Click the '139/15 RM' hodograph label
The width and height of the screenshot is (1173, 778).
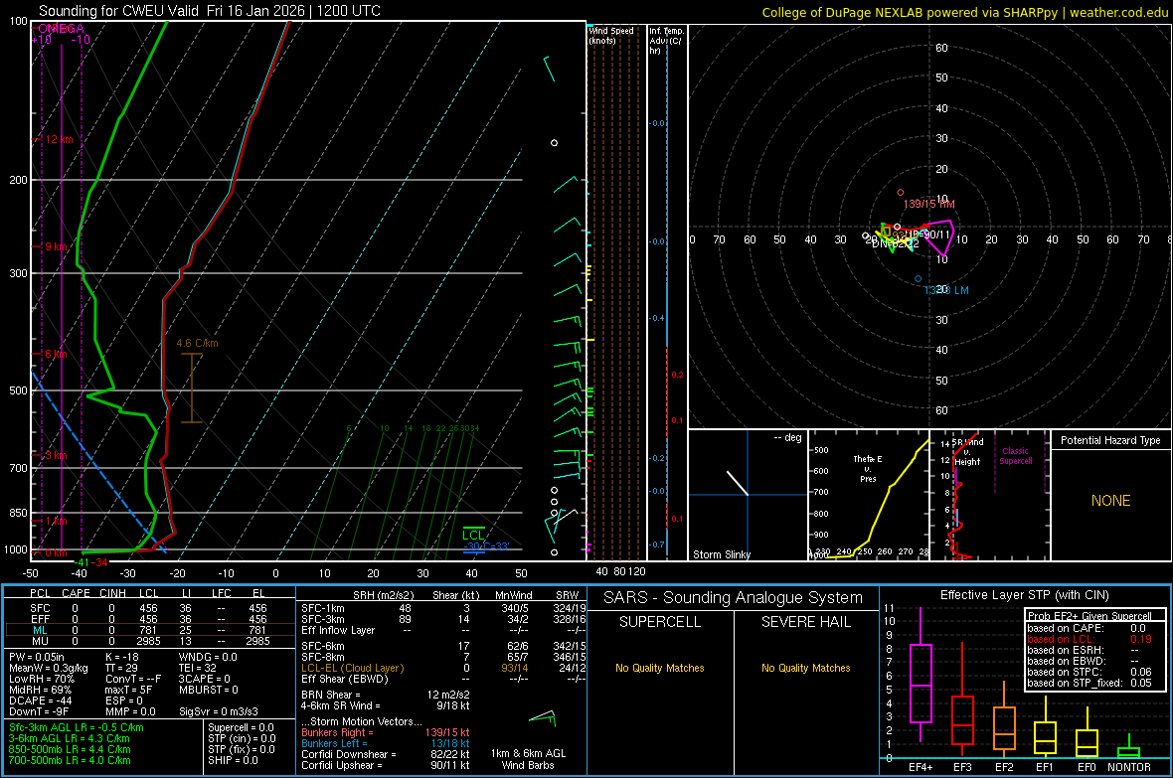coord(928,204)
